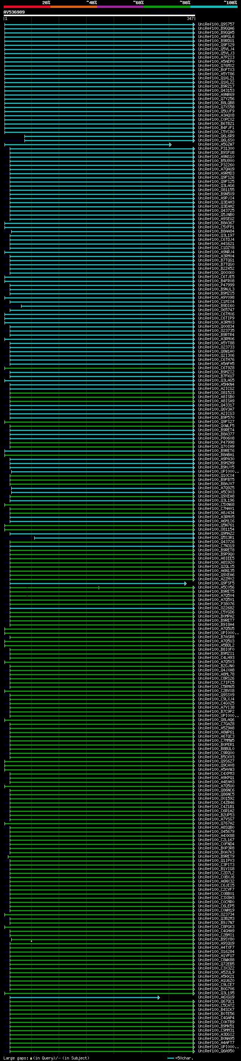Click the orange ~40% legend color bar
Image resolution: width=241 pixels, height=1061 pixels.
pyautogui.click(x=73, y=7)
